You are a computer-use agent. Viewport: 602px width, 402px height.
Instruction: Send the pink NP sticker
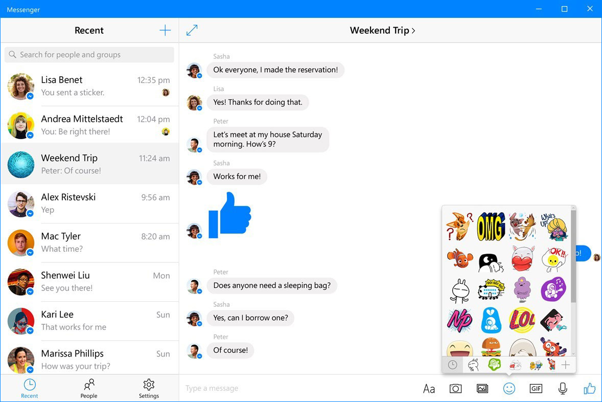click(x=459, y=320)
